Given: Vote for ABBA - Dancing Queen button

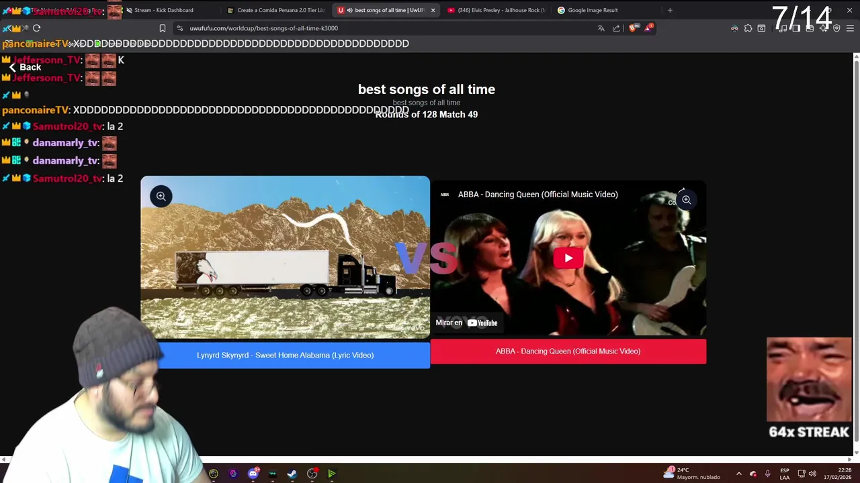Looking at the screenshot, I should [568, 351].
